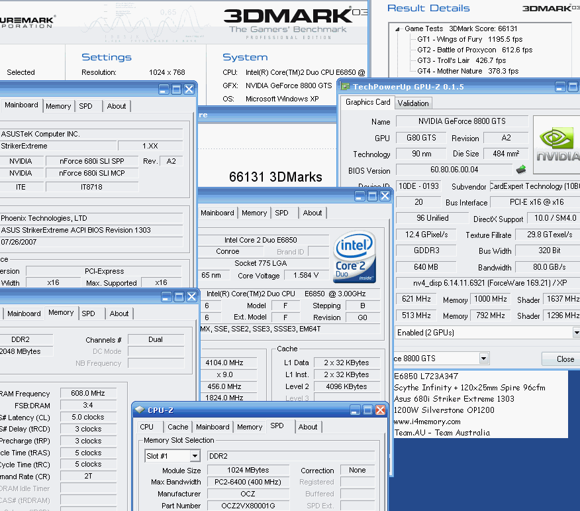Collapse the Game Tests tree node
The width and height of the screenshot is (580, 511).
[397, 29]
